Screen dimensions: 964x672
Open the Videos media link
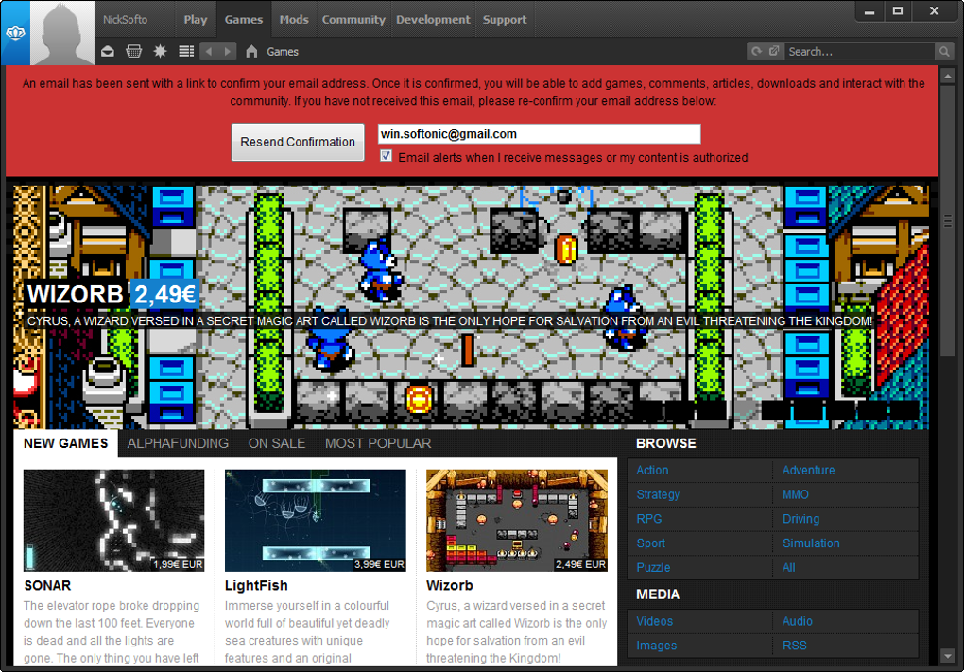[x=655, y=621]
